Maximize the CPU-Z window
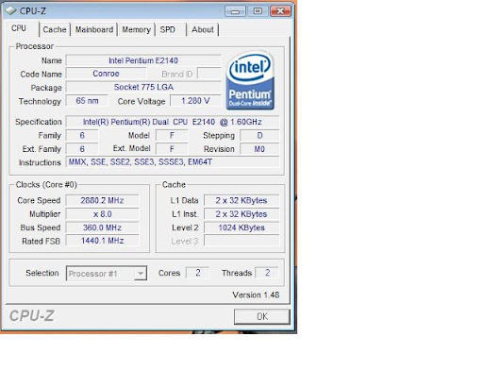Screen dimensions: 483x387 pyautogui.click(x=258, y=11)
